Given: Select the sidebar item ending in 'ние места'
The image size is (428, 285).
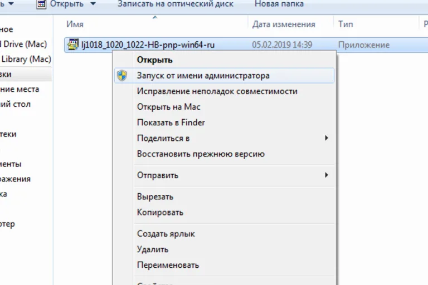Looking at the screenshot, I should pyautogui.click(x=20, y=89).
